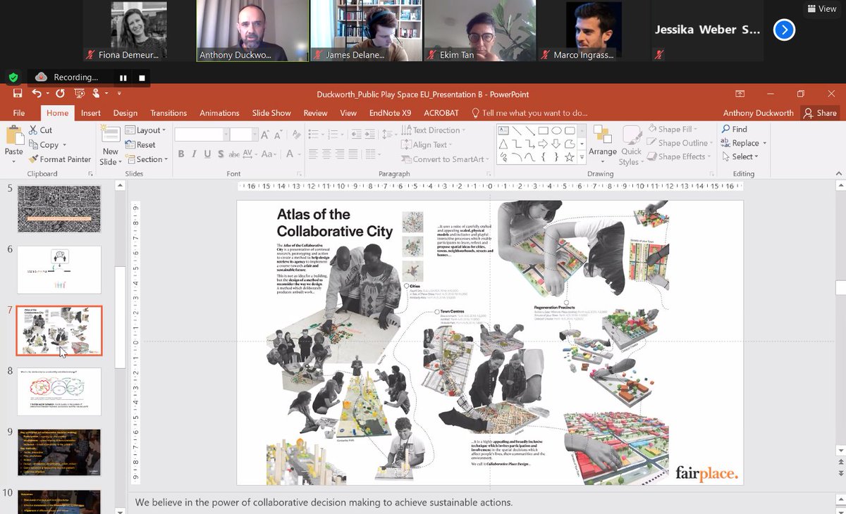This screenshot has width=846, height=514.
Task: Click the Redo/Repeat arrow icon
Action: (61, 94)
